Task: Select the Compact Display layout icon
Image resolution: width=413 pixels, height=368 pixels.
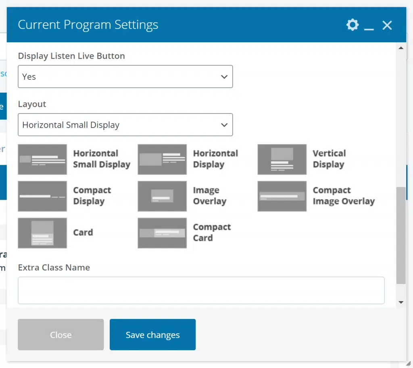Action: 42,196
